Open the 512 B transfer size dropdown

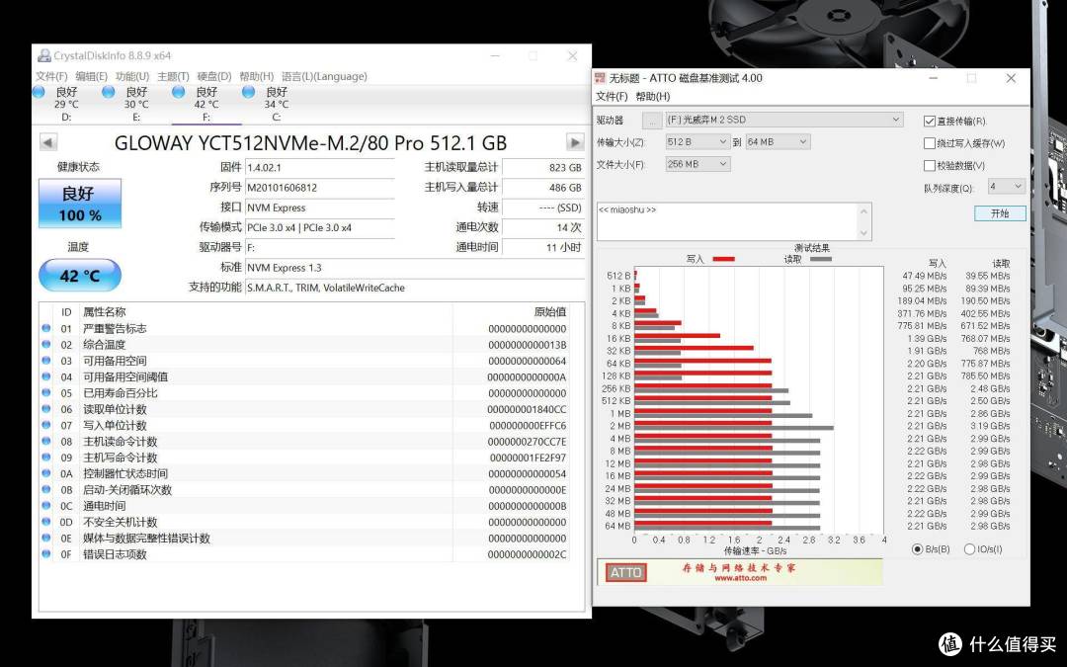[698, 141]
